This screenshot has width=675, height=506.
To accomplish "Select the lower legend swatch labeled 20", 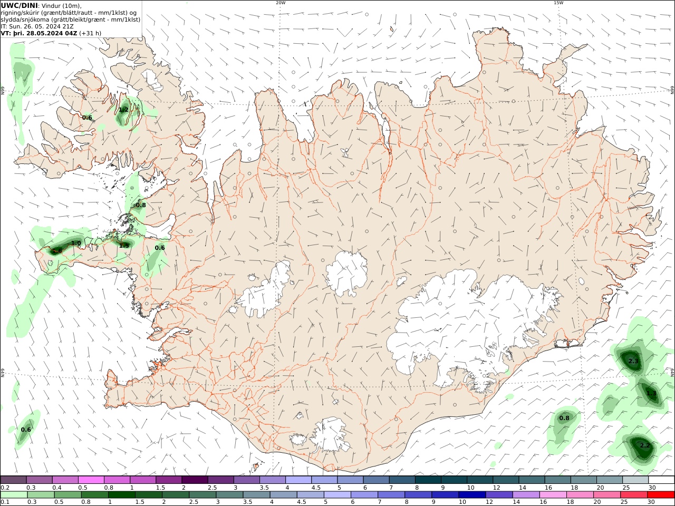I will [x=606, y=494].
